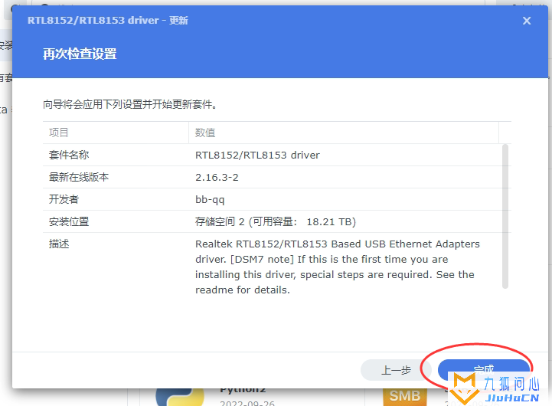Go back with the 上一步 button
The image size is (552, 406).
coord(396,370)
